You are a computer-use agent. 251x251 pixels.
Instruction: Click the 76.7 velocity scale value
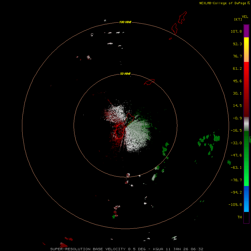point(237,56)
